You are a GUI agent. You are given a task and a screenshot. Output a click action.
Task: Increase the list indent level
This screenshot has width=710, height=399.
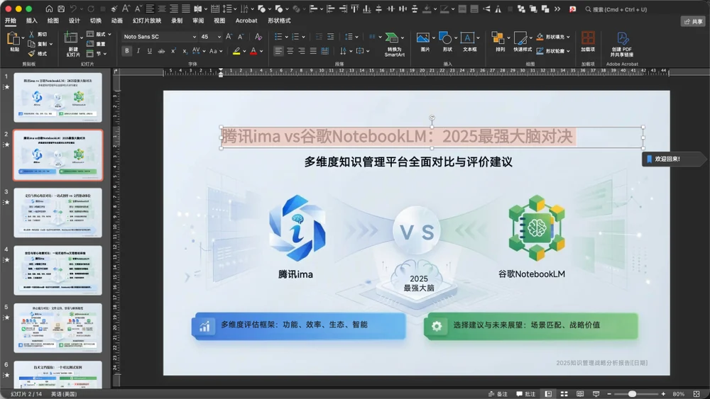coord(331,37)
